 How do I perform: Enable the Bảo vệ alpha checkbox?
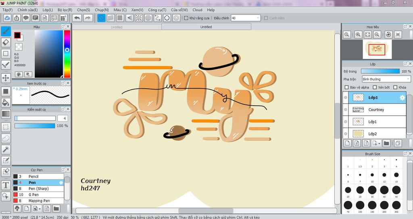point(346,87)
